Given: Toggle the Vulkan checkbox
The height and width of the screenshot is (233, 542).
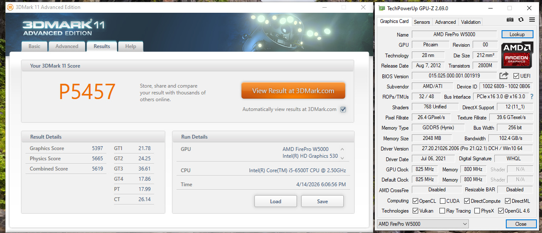Looking at the screenshot, I should point(415,210).
